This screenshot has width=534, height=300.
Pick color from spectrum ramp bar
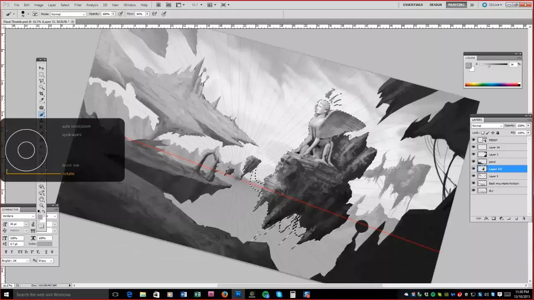pos(493,85)
